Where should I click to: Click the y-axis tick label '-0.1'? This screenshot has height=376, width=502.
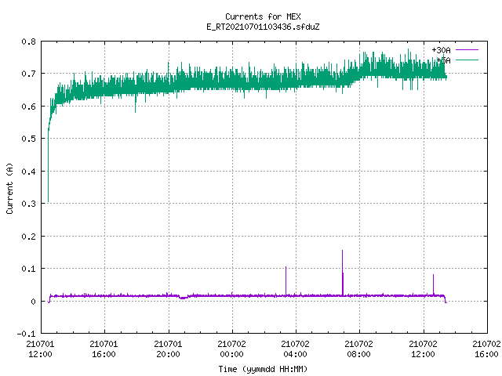point(26,334)
